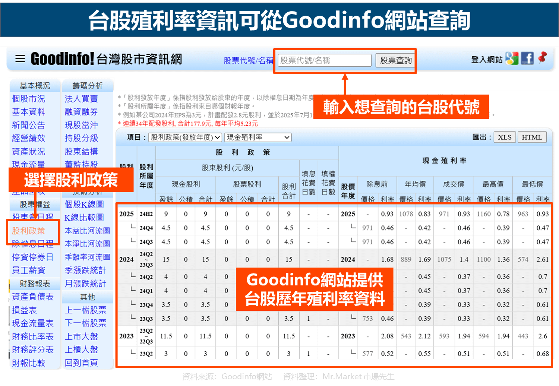Open 融資融券 link
This screenshot has height=386, width=559.
[81, 112]
